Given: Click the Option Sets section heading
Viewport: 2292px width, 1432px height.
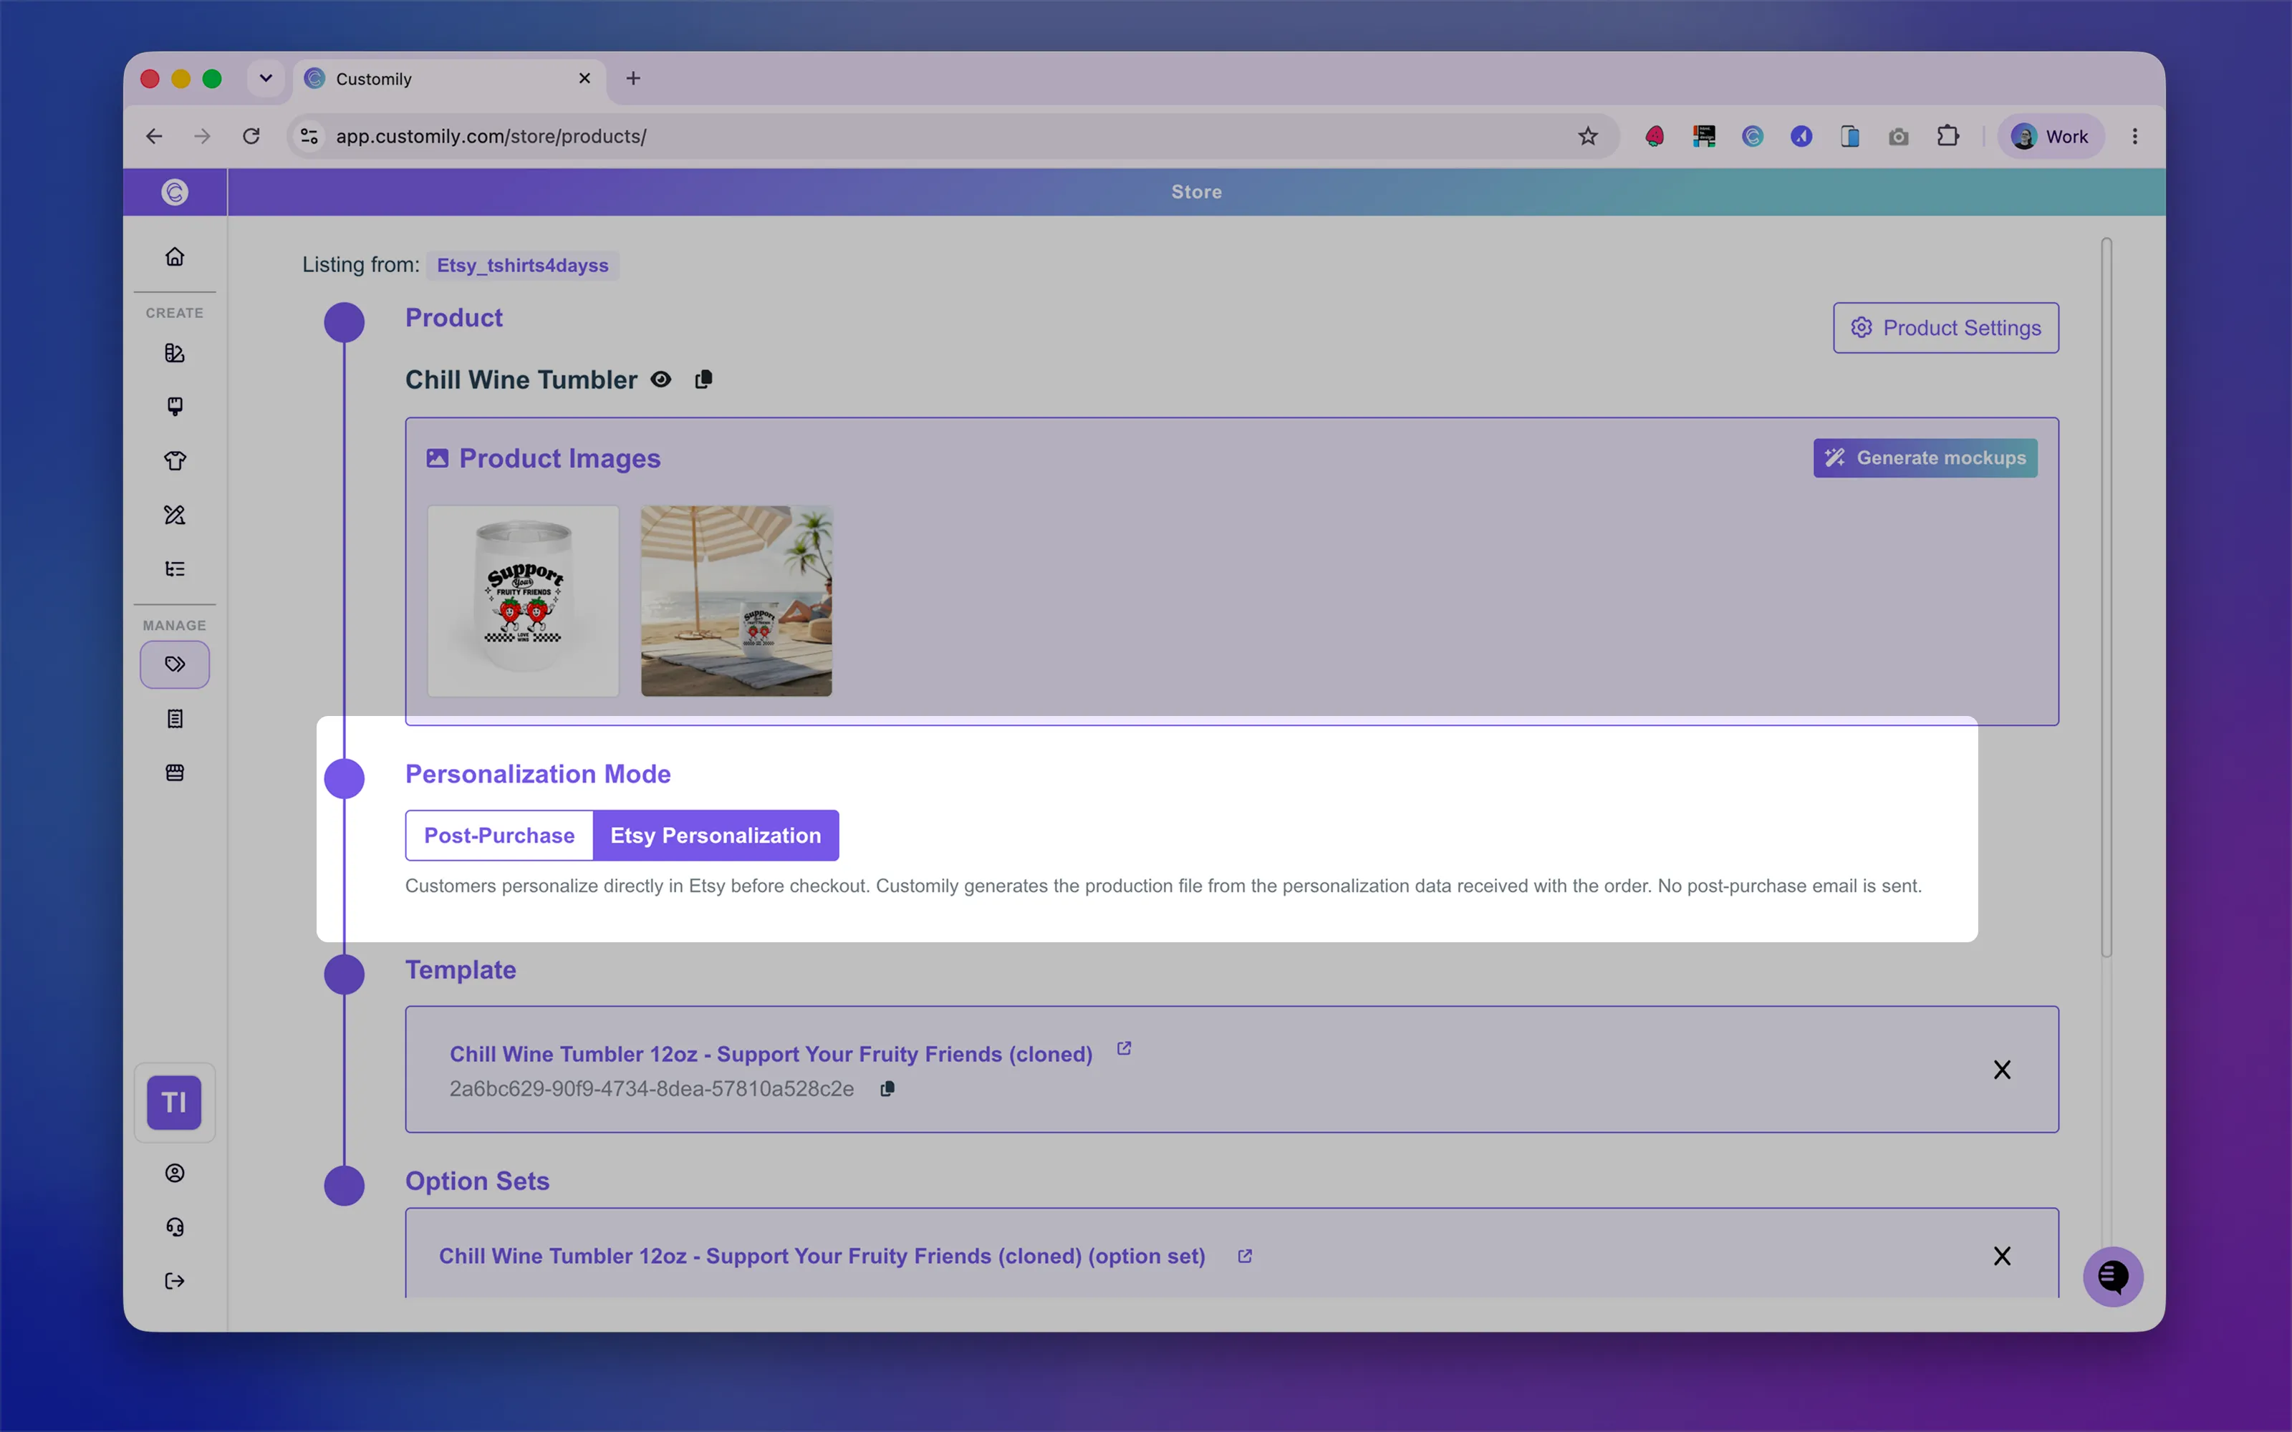Looking at the screenshot, I should point(477,1181).
